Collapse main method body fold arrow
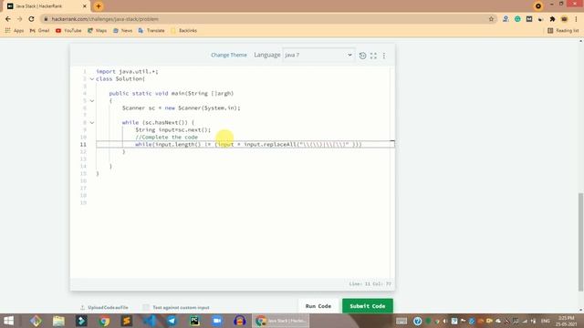The width and height of the screenshot is (584, 328). pyautogui.click(x=92, y=101)
